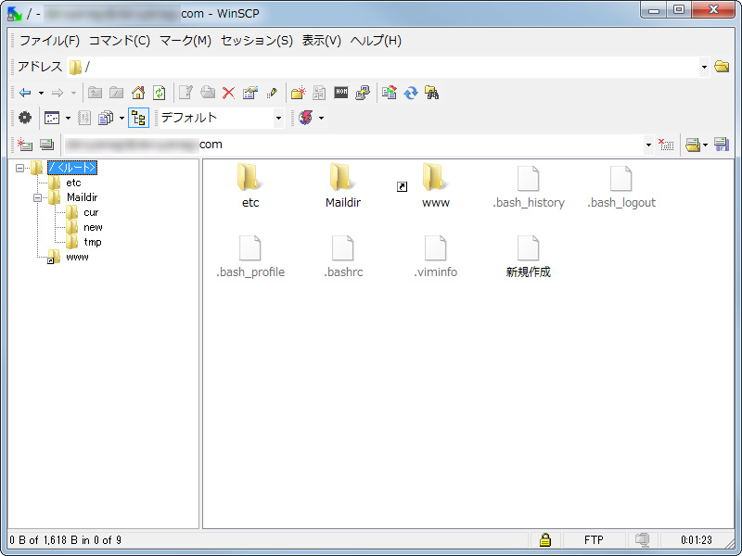The height and width of the screenshot is (556, 742).
Task: Select cur folder in tree
Action: click(x=91, y=212)
